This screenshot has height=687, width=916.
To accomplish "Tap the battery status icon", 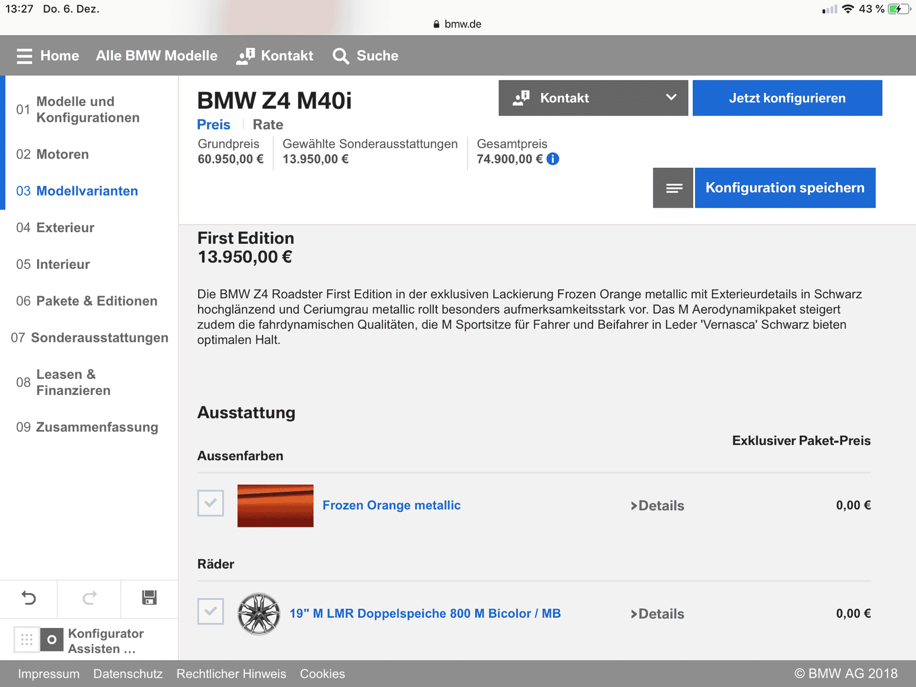I will click(899, 9).
